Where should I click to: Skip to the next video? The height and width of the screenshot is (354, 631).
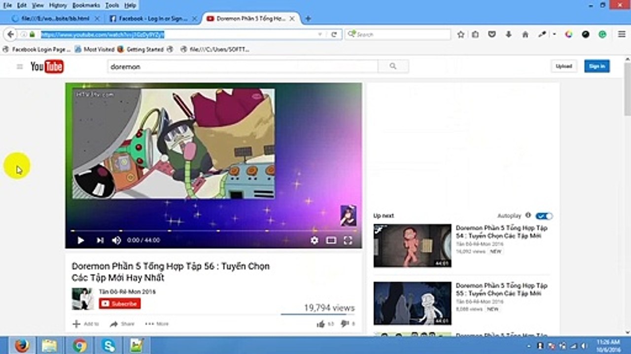[x=100, y=240]
